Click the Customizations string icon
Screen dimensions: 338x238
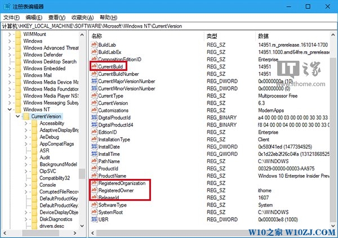click(94, 110)
